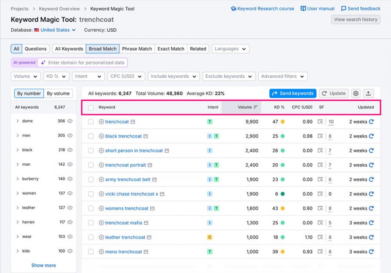
Task: Open the Languages dropdown
Action: coord(230,49)
